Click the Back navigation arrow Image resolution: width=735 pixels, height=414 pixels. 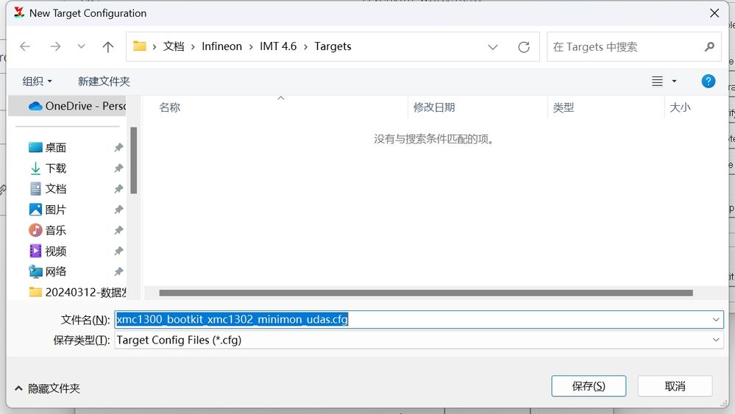[25, 46]
